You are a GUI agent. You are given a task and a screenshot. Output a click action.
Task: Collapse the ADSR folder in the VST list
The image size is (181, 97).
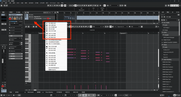tap(162, 32)
